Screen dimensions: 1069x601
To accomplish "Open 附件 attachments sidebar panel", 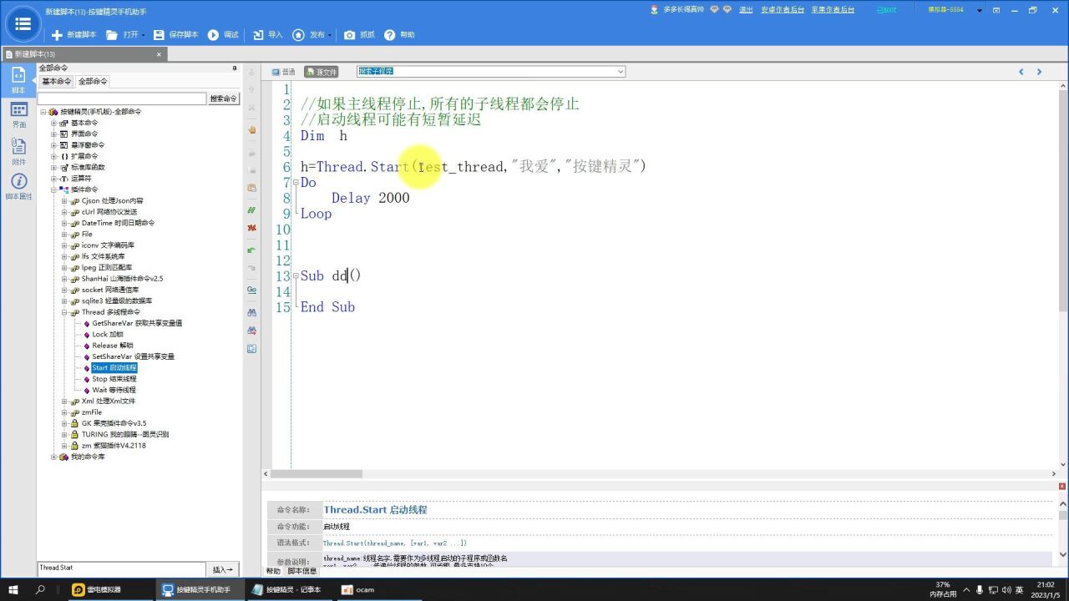I will point(18,151).
